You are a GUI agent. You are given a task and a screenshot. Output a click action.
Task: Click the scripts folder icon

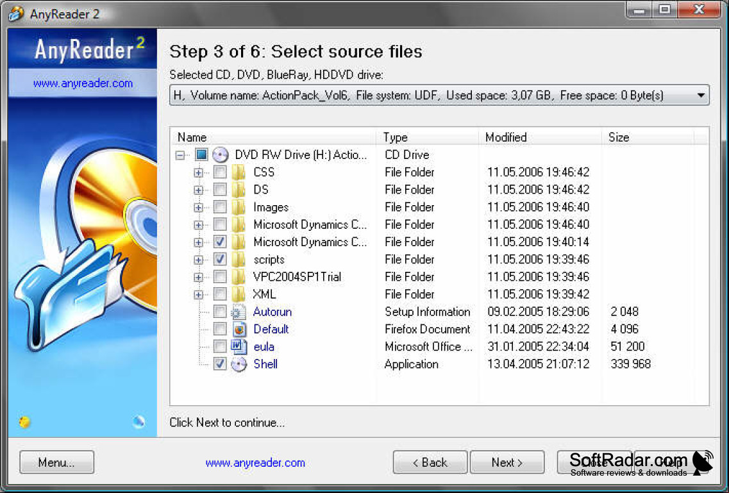point(239,259)
